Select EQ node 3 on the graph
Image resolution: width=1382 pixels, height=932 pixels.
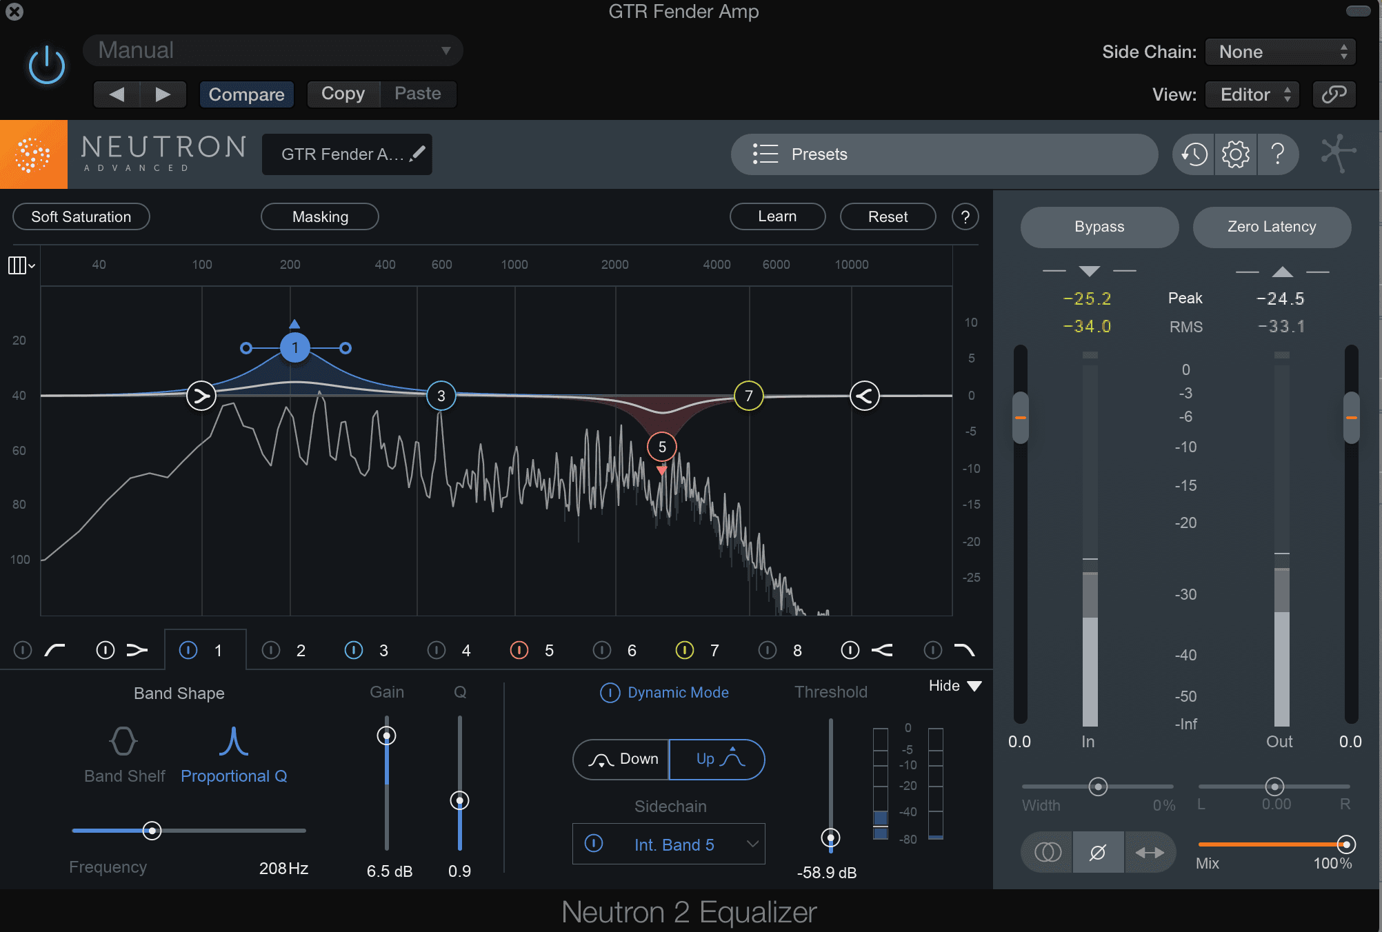click(x=441, y=396)
